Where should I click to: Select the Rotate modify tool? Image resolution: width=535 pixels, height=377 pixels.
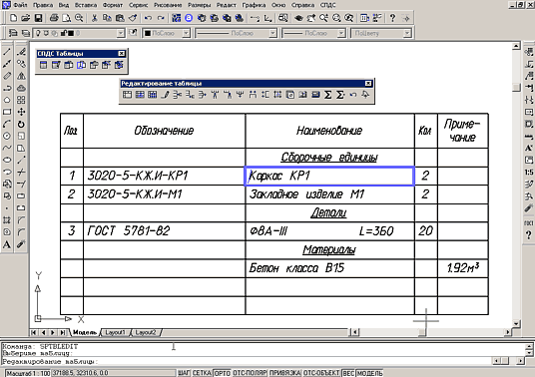tap(21, 124)
